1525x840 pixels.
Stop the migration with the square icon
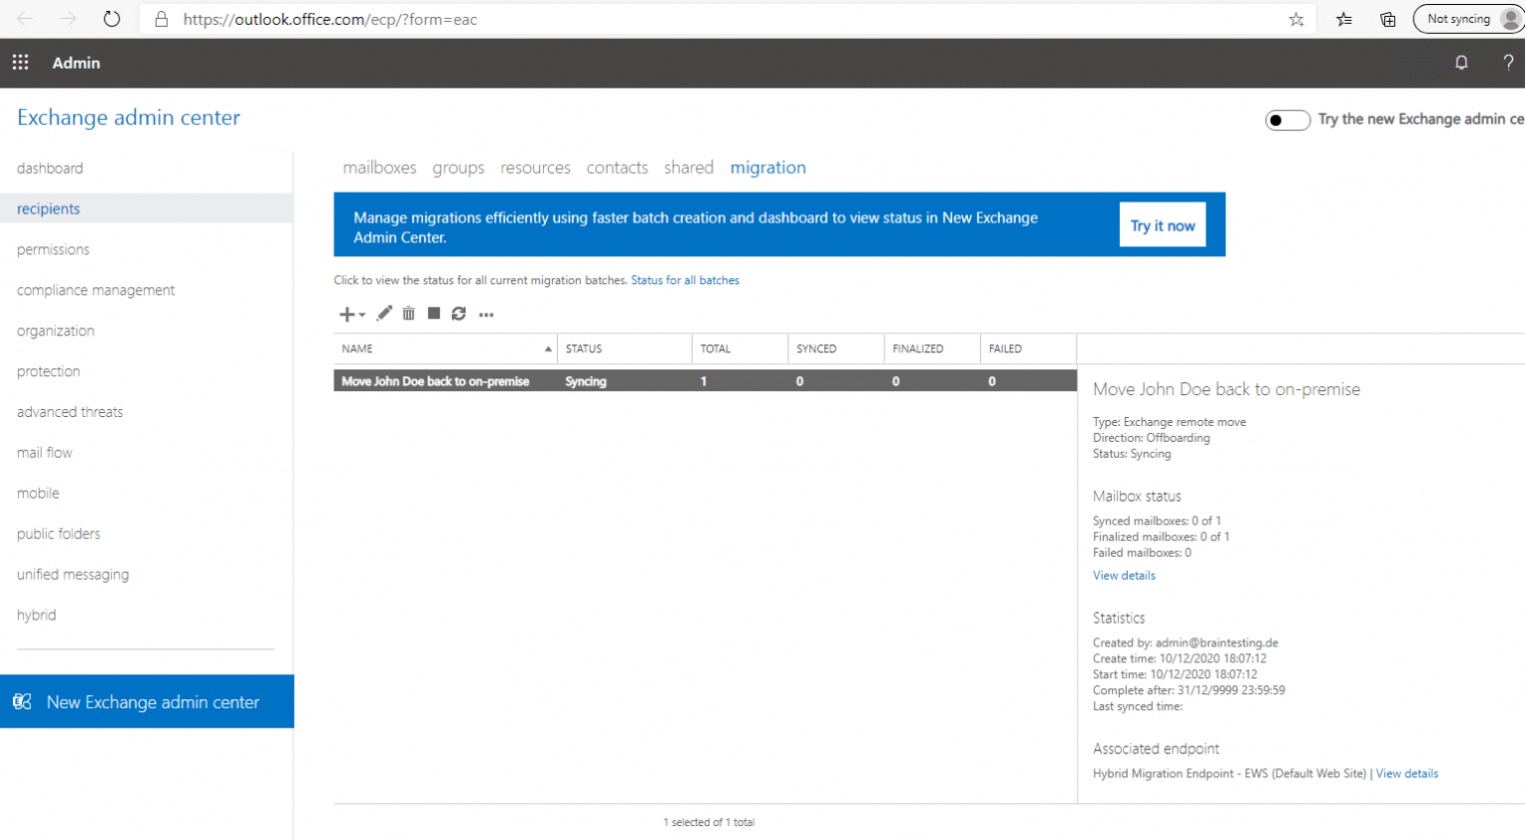click(434, 314)
